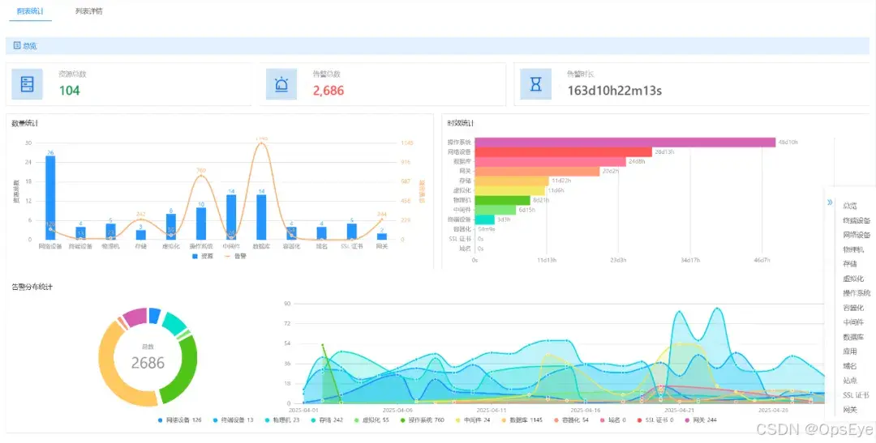The width and height of the screenshot is (876, 443).
Task: Go to 存储 in the side navigation
Action: click(849, 264)
